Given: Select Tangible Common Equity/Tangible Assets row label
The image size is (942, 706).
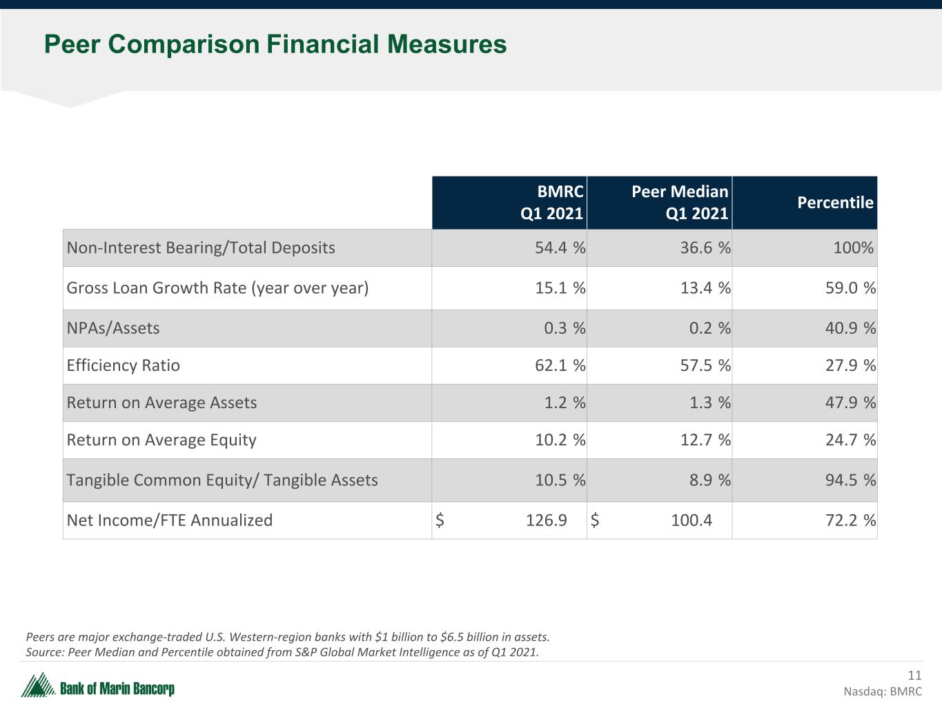Looking at the screenshot, I should 222,479.
